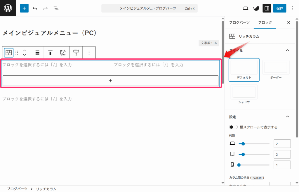Click mobile column number field
This screenshot has width=299, height=192.
(x=282, y=165)
